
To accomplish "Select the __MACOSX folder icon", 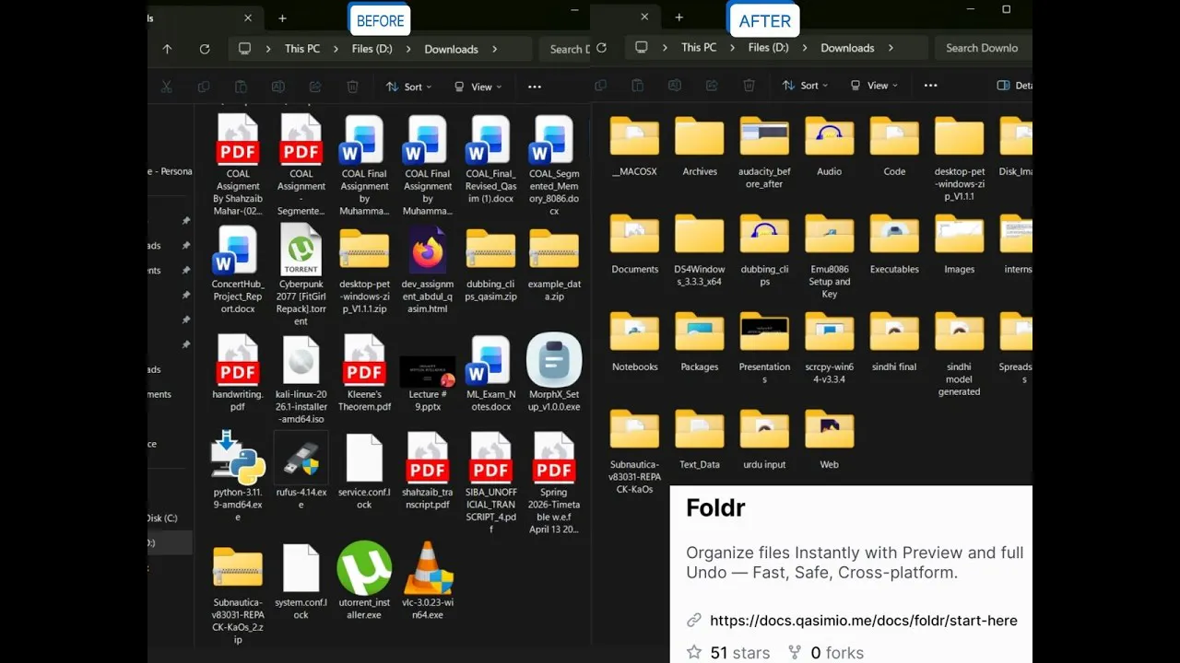I will pyautogui.click(x=634, y=136).
